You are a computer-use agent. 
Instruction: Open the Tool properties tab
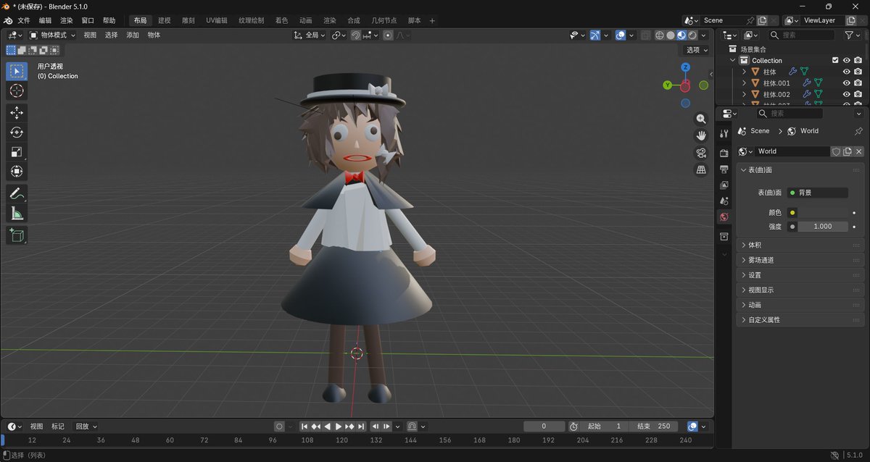pyautogui.click(x=724, y=134)
